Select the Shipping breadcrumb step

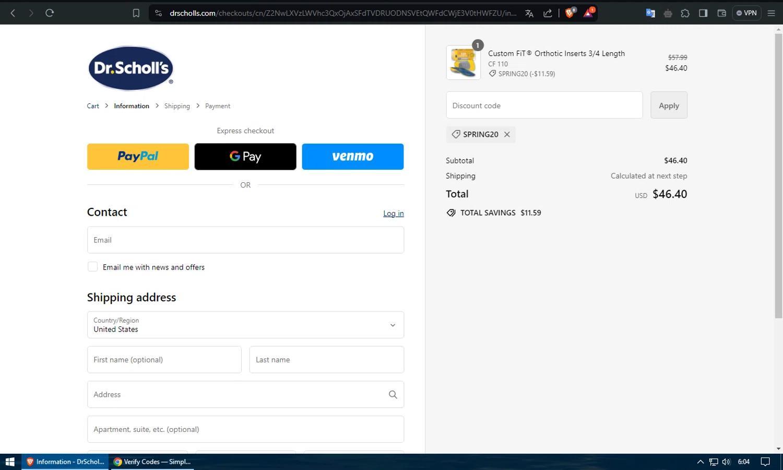tap(177, 106)
